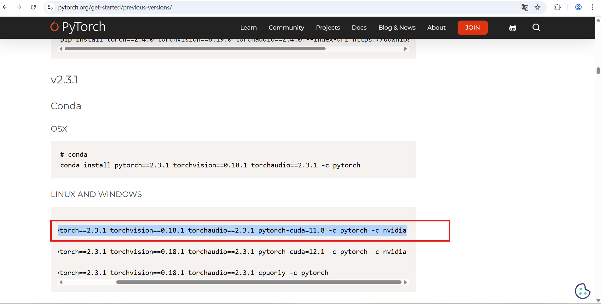Viewport: 601px width, 304px height.
Task: Click the Conda heading
Action: [66, 106]
